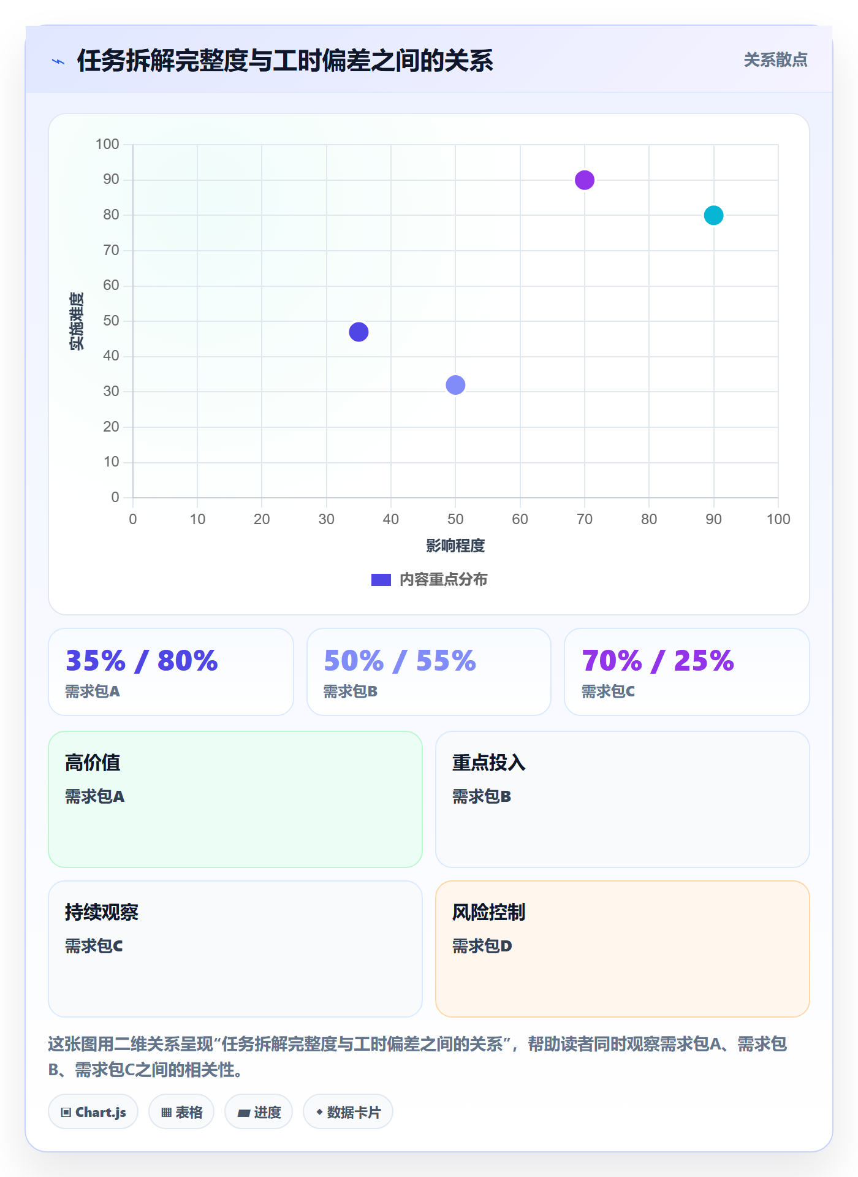Select the 持续观察 quadrant card
Viewport: 858px width, 1177px height.
pos(235,949)
